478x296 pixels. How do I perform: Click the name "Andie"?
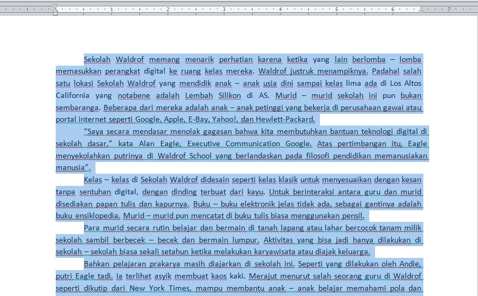click(410, 264)
